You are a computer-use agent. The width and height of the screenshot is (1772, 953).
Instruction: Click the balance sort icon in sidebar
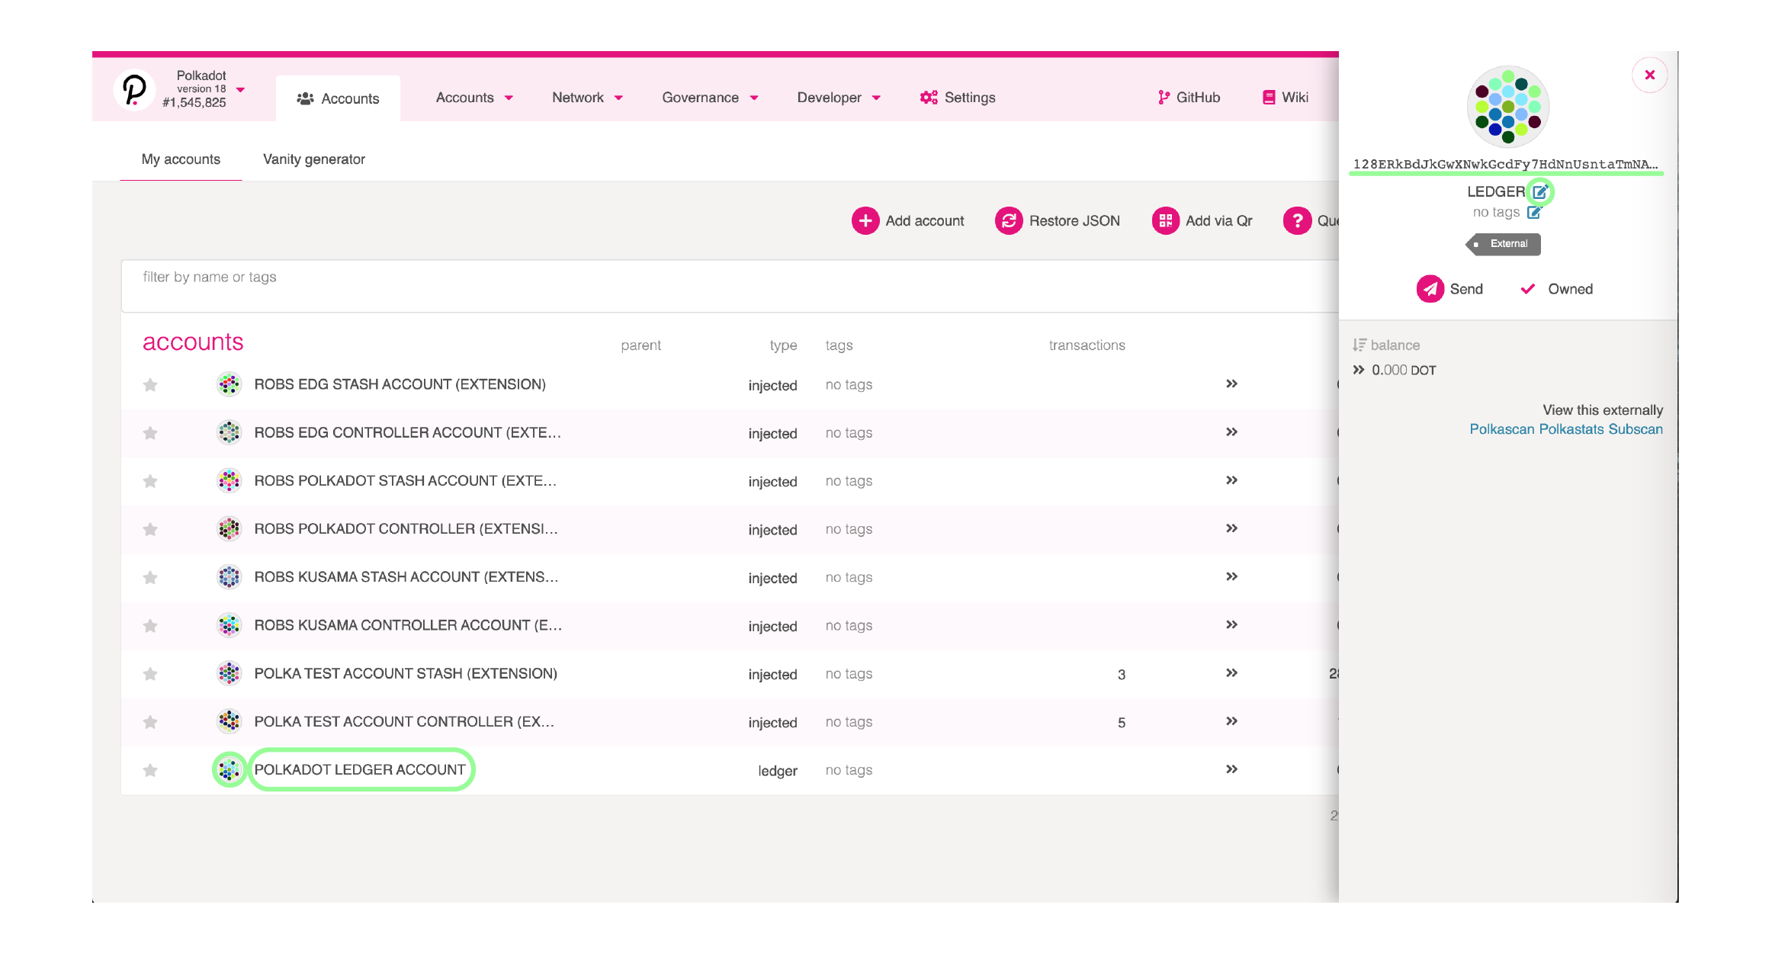click(1359, 345)
